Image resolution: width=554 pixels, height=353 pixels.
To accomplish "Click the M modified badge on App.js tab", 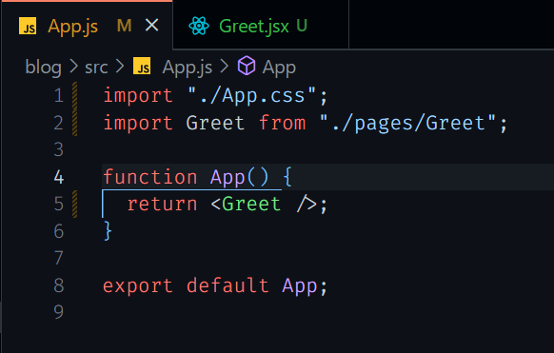I will pos(125,26).
